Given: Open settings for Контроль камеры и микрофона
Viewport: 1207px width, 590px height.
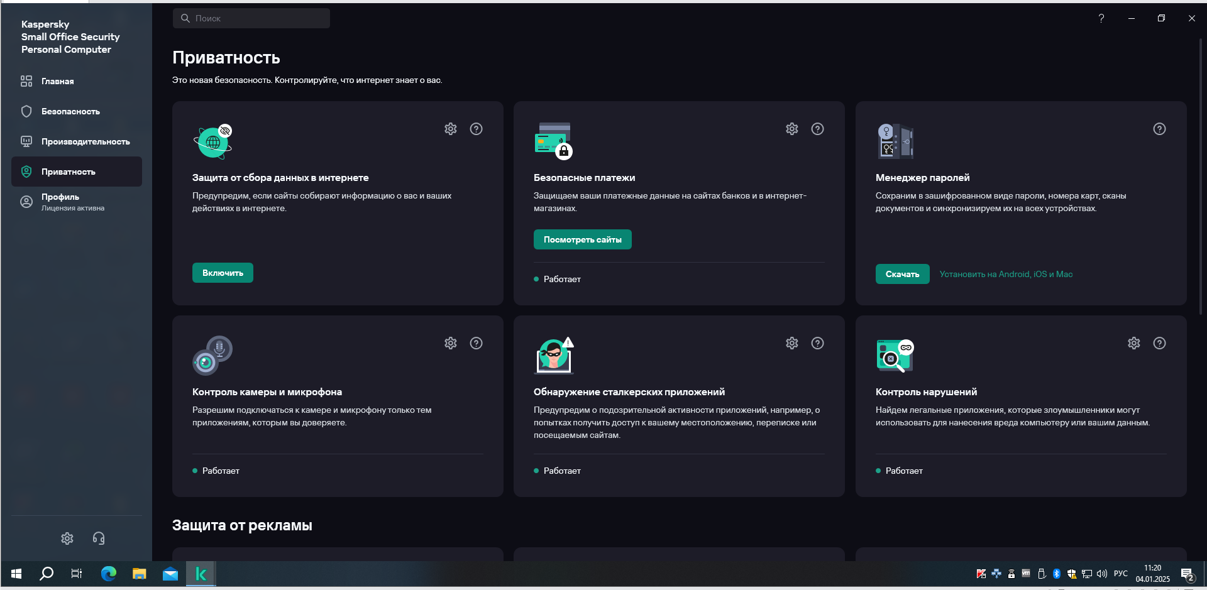Looking at the screenshot, I should pyautogui.click(x=451, y=343).
